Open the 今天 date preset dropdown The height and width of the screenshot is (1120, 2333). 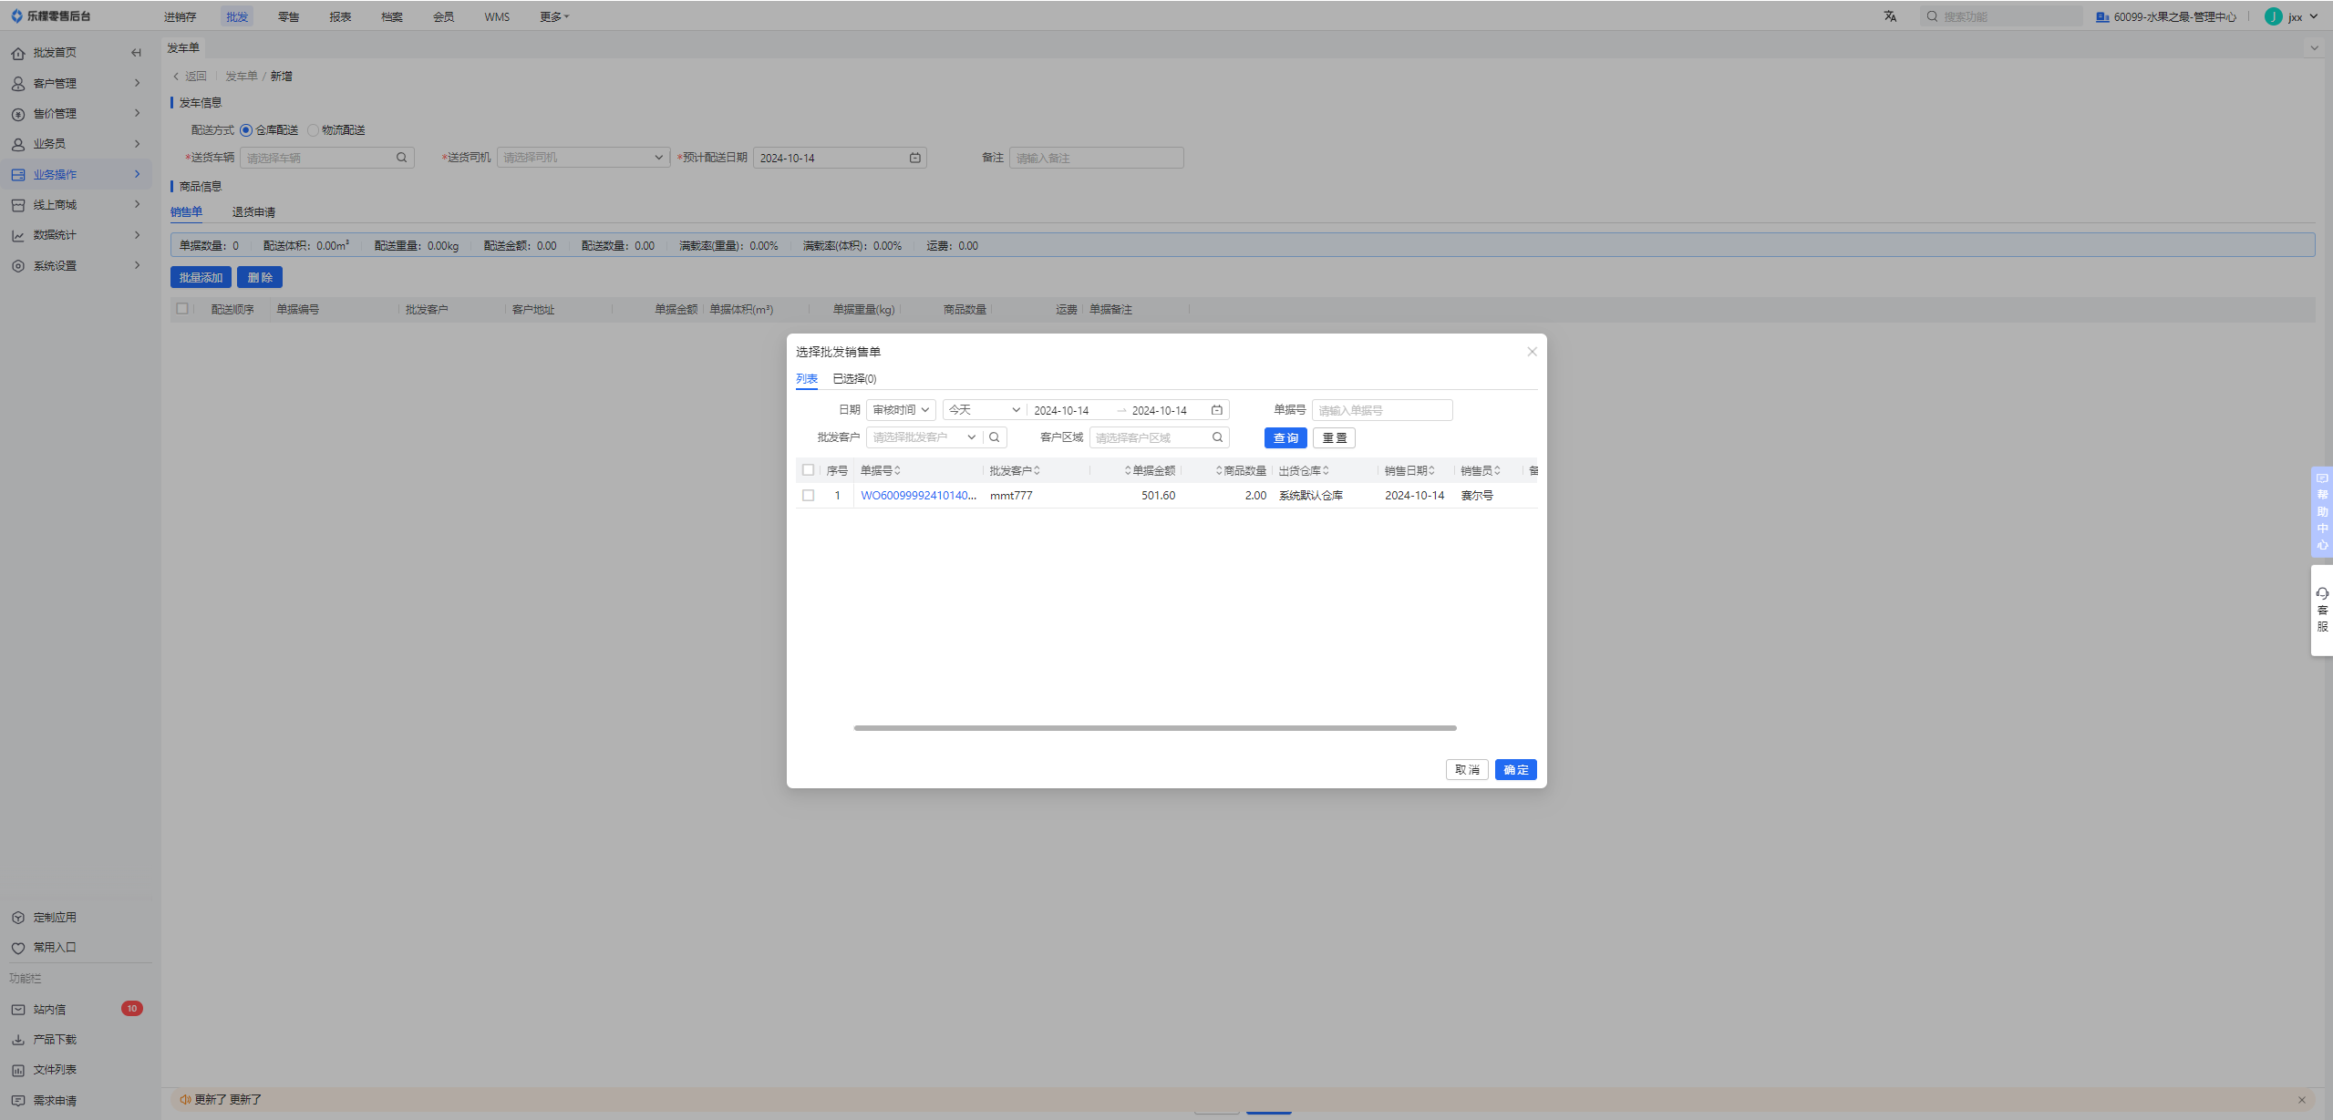985,410
